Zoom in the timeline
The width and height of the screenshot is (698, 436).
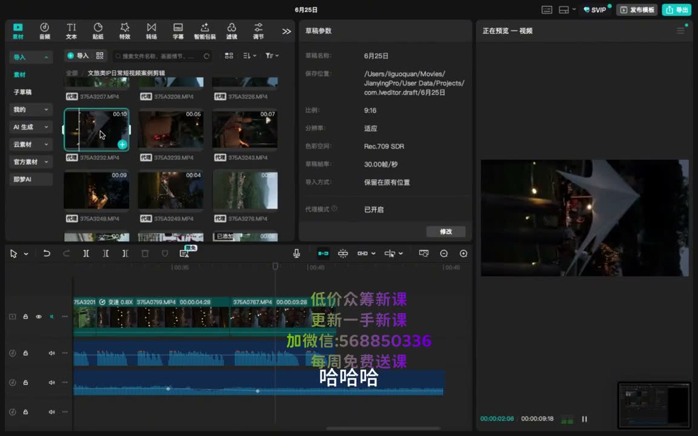pyautogui.click(x=464, y=254)
